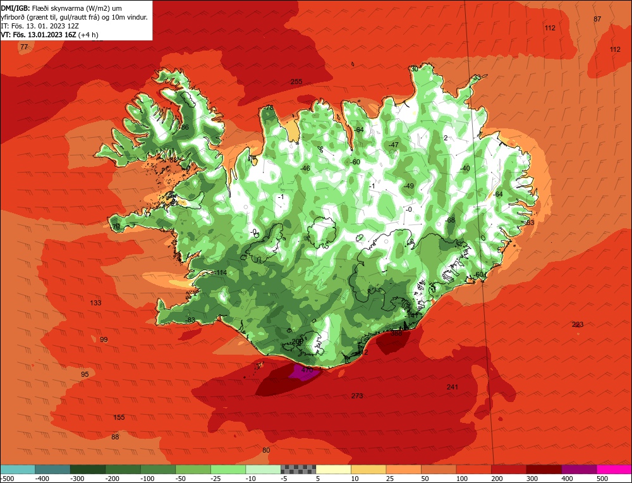Click the 30 value at the northern tip

[x=415, y=69]
